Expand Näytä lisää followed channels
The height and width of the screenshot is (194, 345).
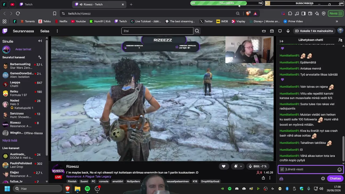tap(10, 140)
